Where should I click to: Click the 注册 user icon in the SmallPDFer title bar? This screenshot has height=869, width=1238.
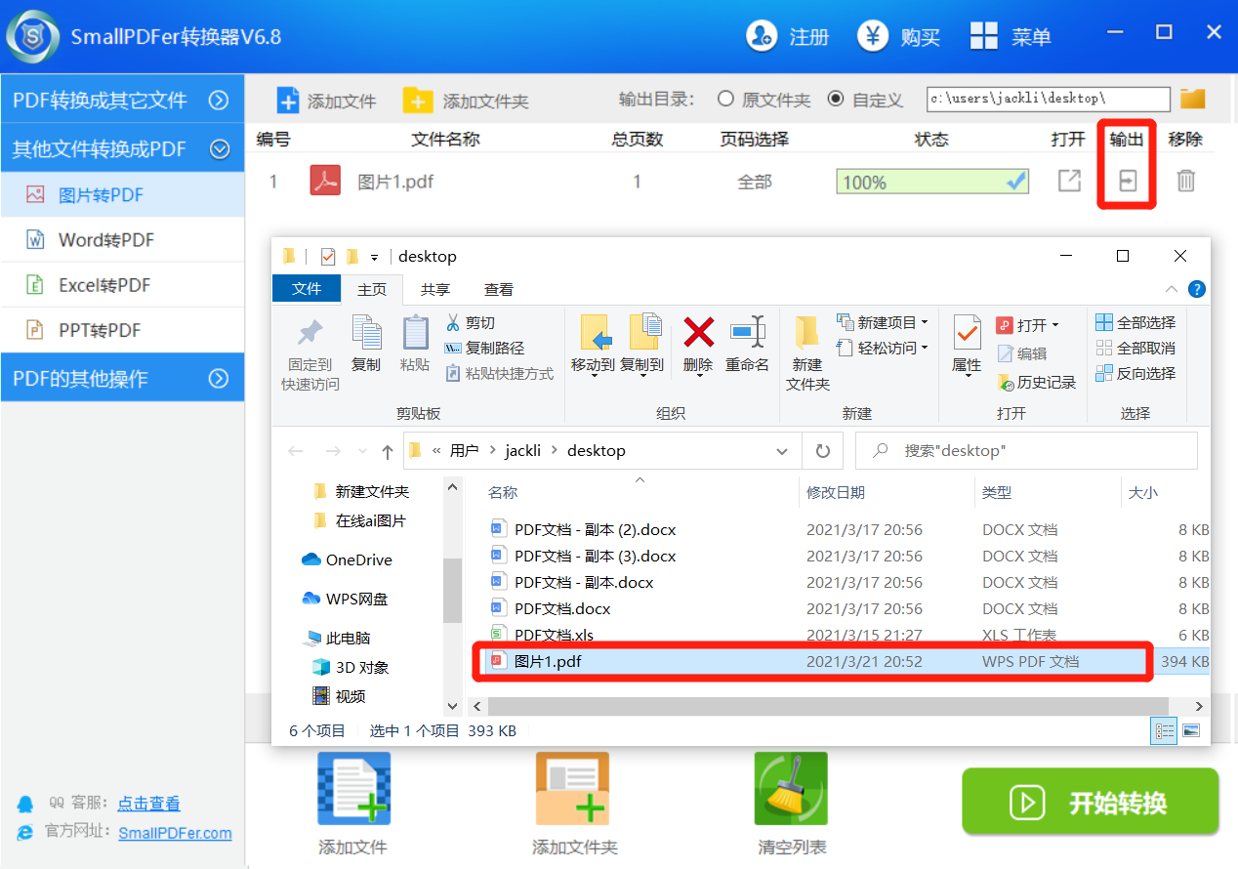(x=762, y=37)
